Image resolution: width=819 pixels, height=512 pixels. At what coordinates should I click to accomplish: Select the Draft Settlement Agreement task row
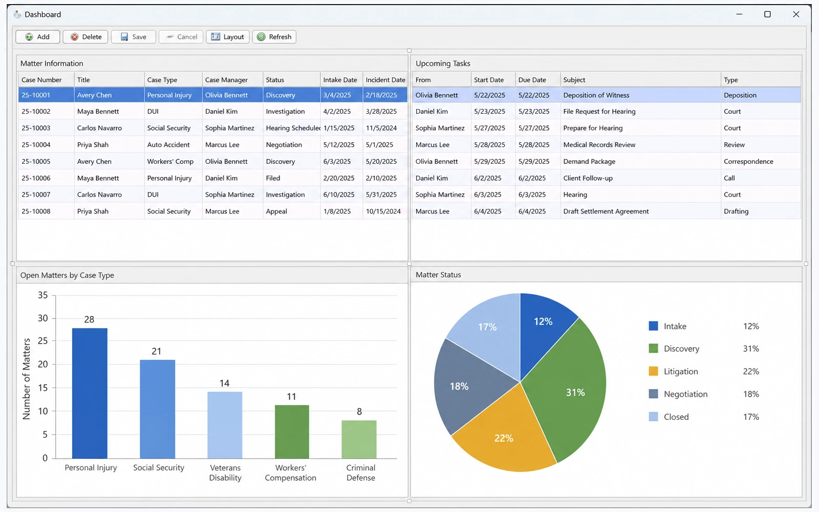606,211
